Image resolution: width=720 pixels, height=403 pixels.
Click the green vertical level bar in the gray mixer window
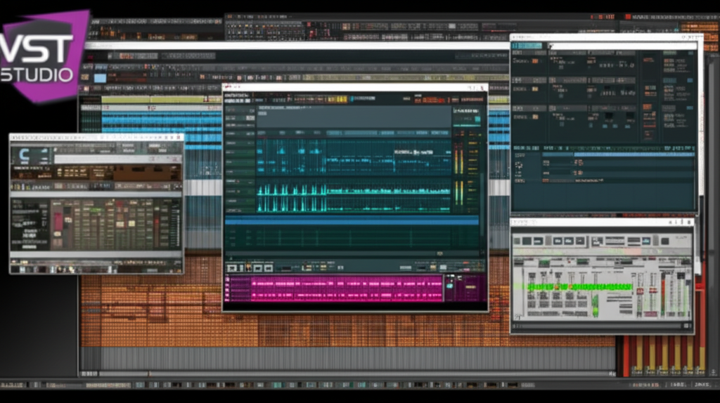[x=596, y=308]
